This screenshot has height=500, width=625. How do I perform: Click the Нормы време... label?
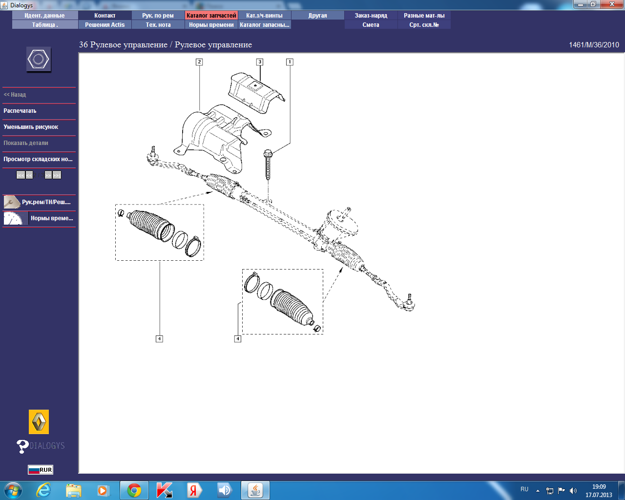(52, 218)
